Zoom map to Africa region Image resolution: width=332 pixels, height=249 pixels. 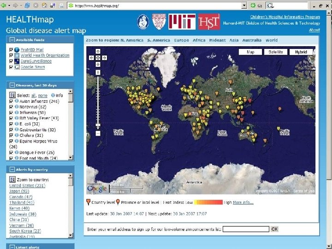pyautogui.click(x=199, y=40)
